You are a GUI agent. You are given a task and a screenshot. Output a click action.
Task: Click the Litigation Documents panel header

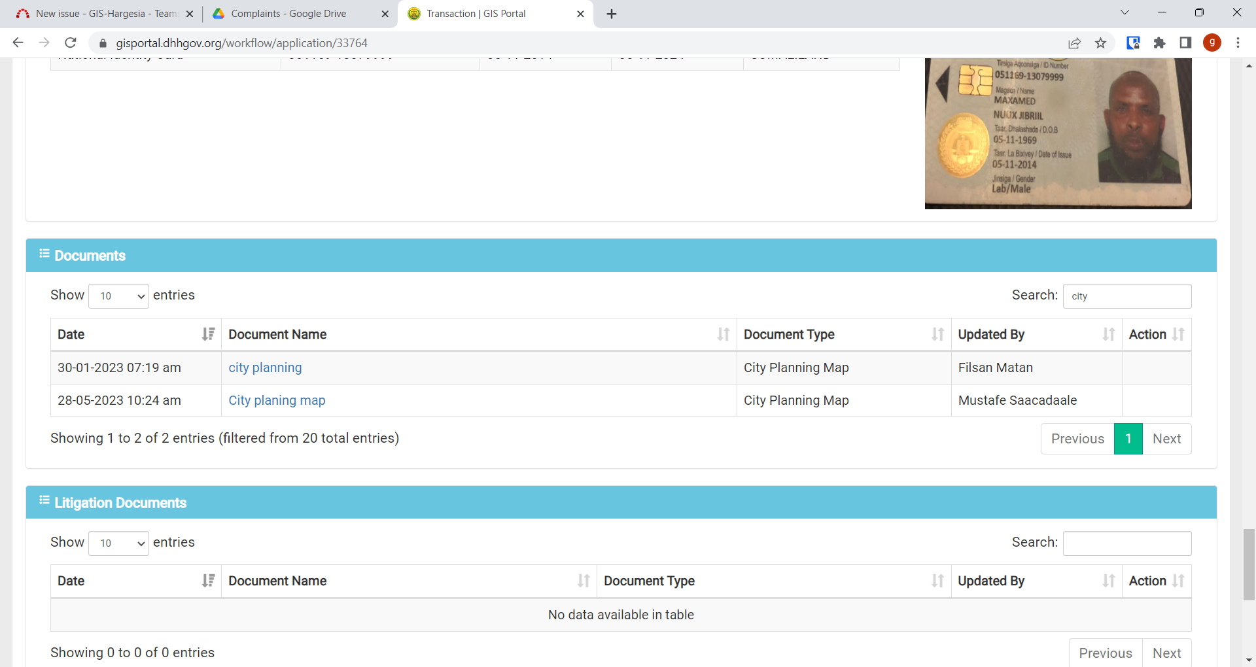coord(621,502)
